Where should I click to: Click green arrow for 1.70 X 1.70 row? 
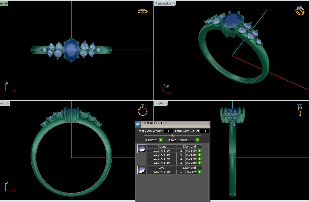pyautogui.click(x=200, y=159)
